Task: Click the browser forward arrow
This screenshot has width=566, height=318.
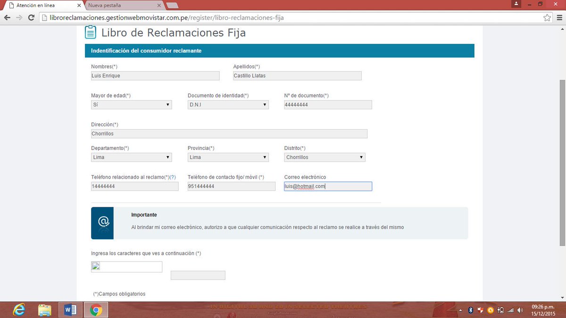Action: [x=19, y=17]
